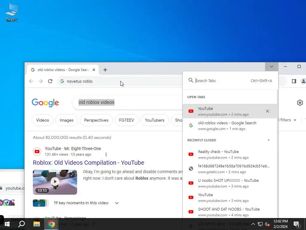Open the Windows Start menu

(x=7, y=224)
